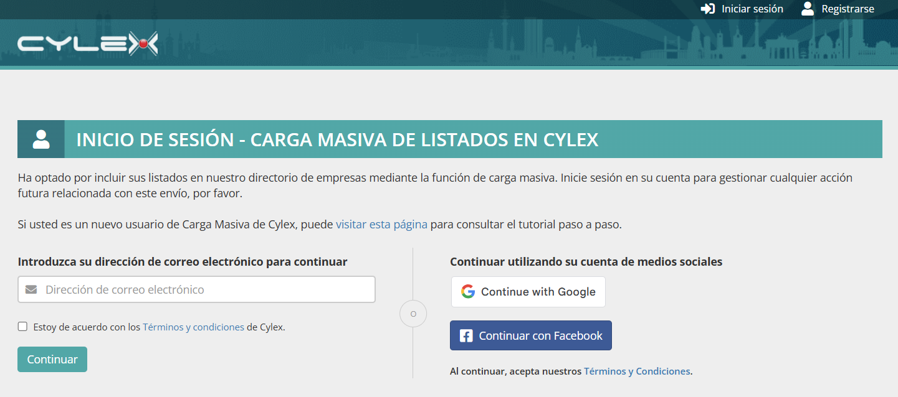Click the "Al continuar, acepta nuestros" text

(x=515, y=371)
